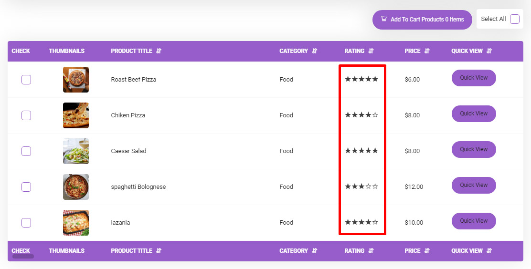This screenshot has width=531, height=269.
Task: Click the Chiken Pizza product title
Action: click(128, 115)
